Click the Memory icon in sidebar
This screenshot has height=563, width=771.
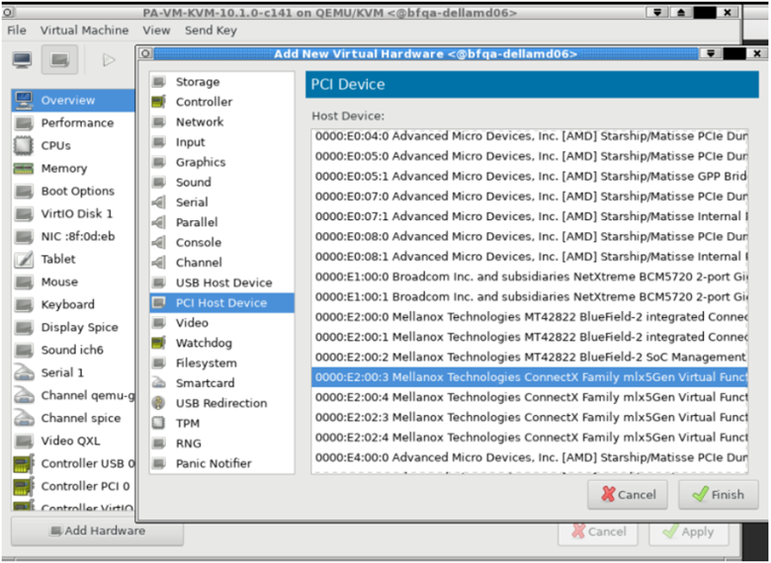tap(23, 169)
